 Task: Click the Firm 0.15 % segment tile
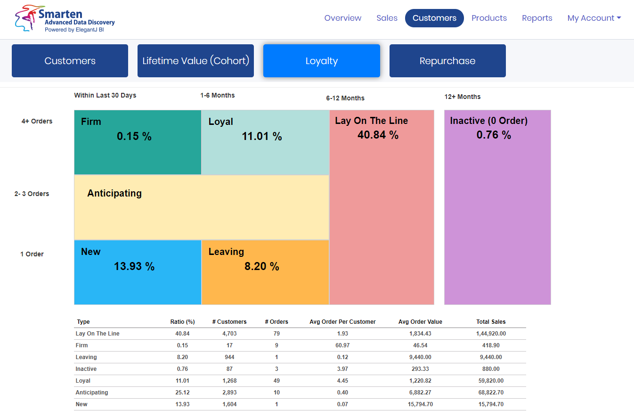pyautogui.click(x=138, y=142)
